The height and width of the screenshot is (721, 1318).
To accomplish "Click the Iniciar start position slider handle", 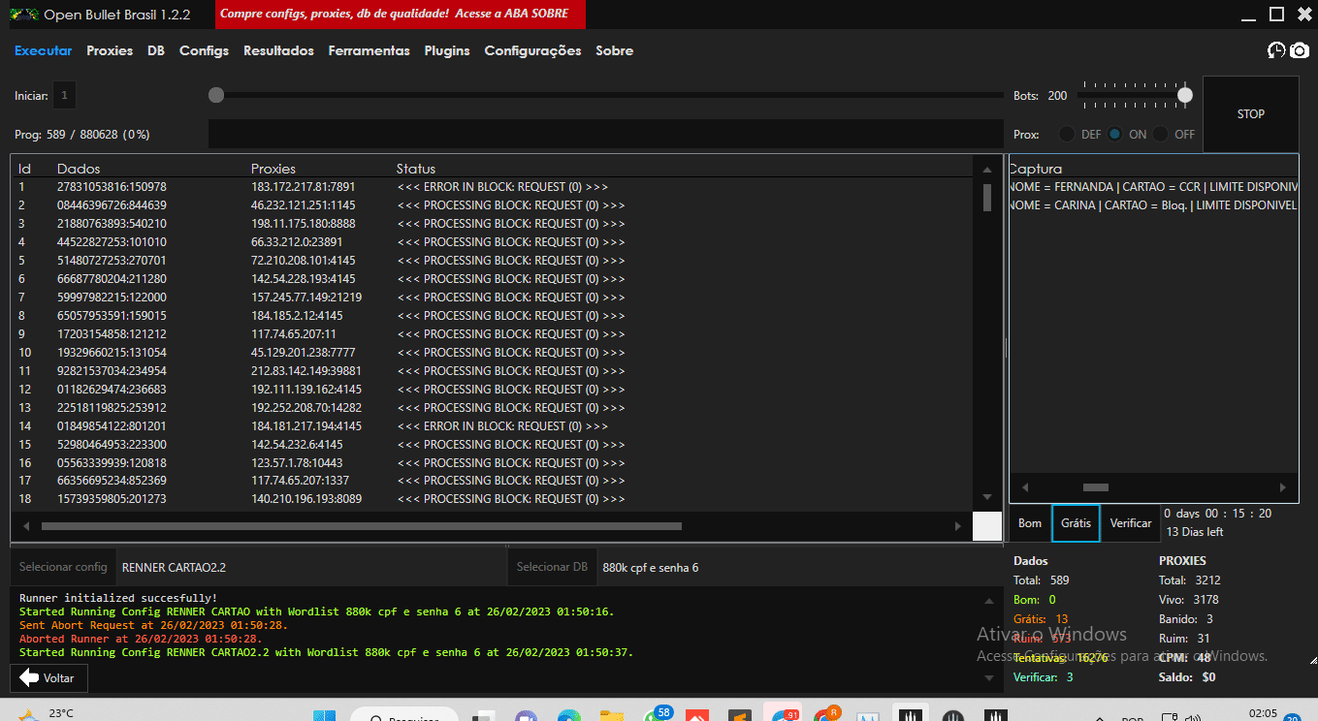I will (x=216, y=95).
